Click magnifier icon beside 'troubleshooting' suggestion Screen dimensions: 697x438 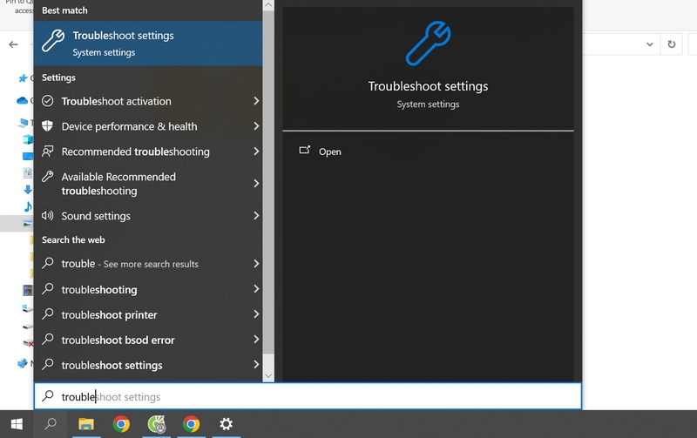(x=48, y=289)
